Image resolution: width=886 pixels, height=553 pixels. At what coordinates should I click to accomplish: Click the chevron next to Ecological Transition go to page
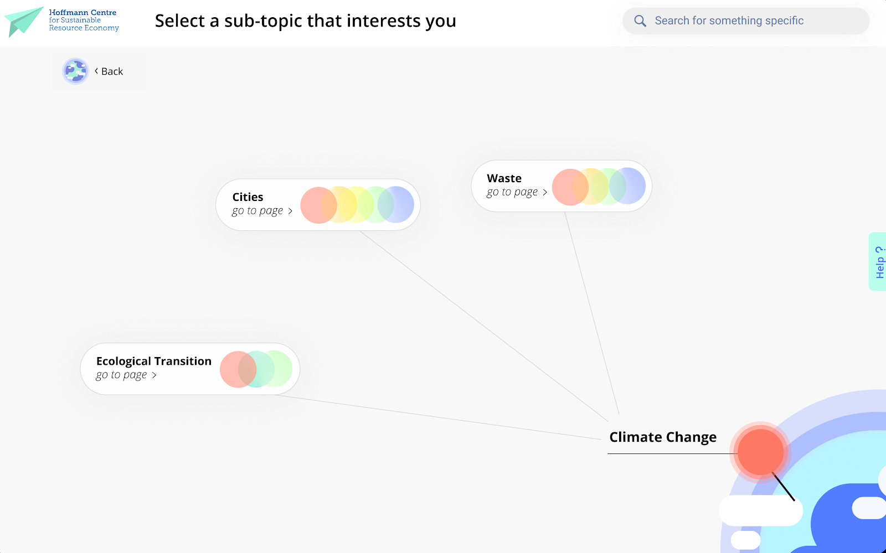(154, 375)
